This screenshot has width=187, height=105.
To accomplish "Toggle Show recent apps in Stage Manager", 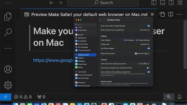I will 148,26.
